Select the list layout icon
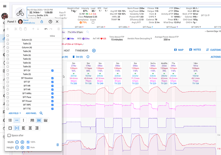The image size is (221, 155). [10, 120]
